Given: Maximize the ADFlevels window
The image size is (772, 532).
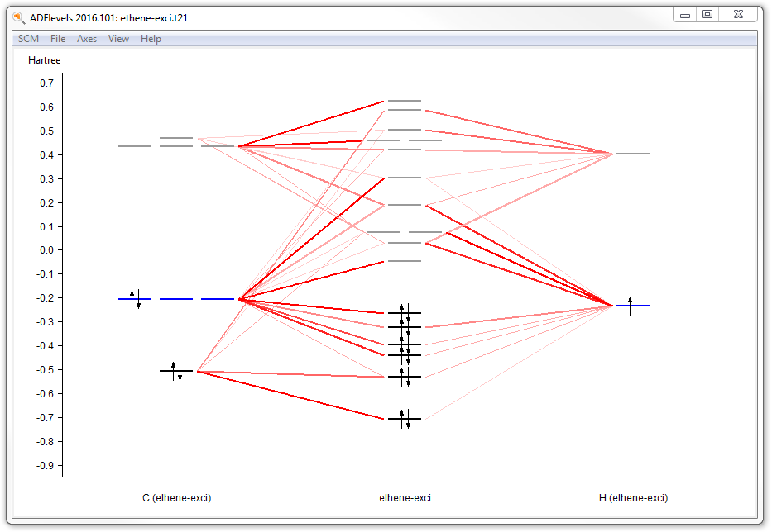Looking at the screenshot, I should pos(707,15).
